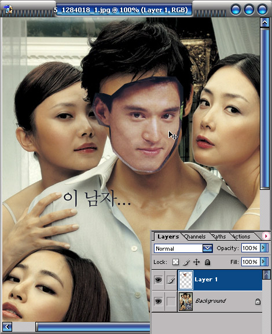This screenshot has height=334, width=272.
Task: Click the lock position move icon
Action: point(196,262)
